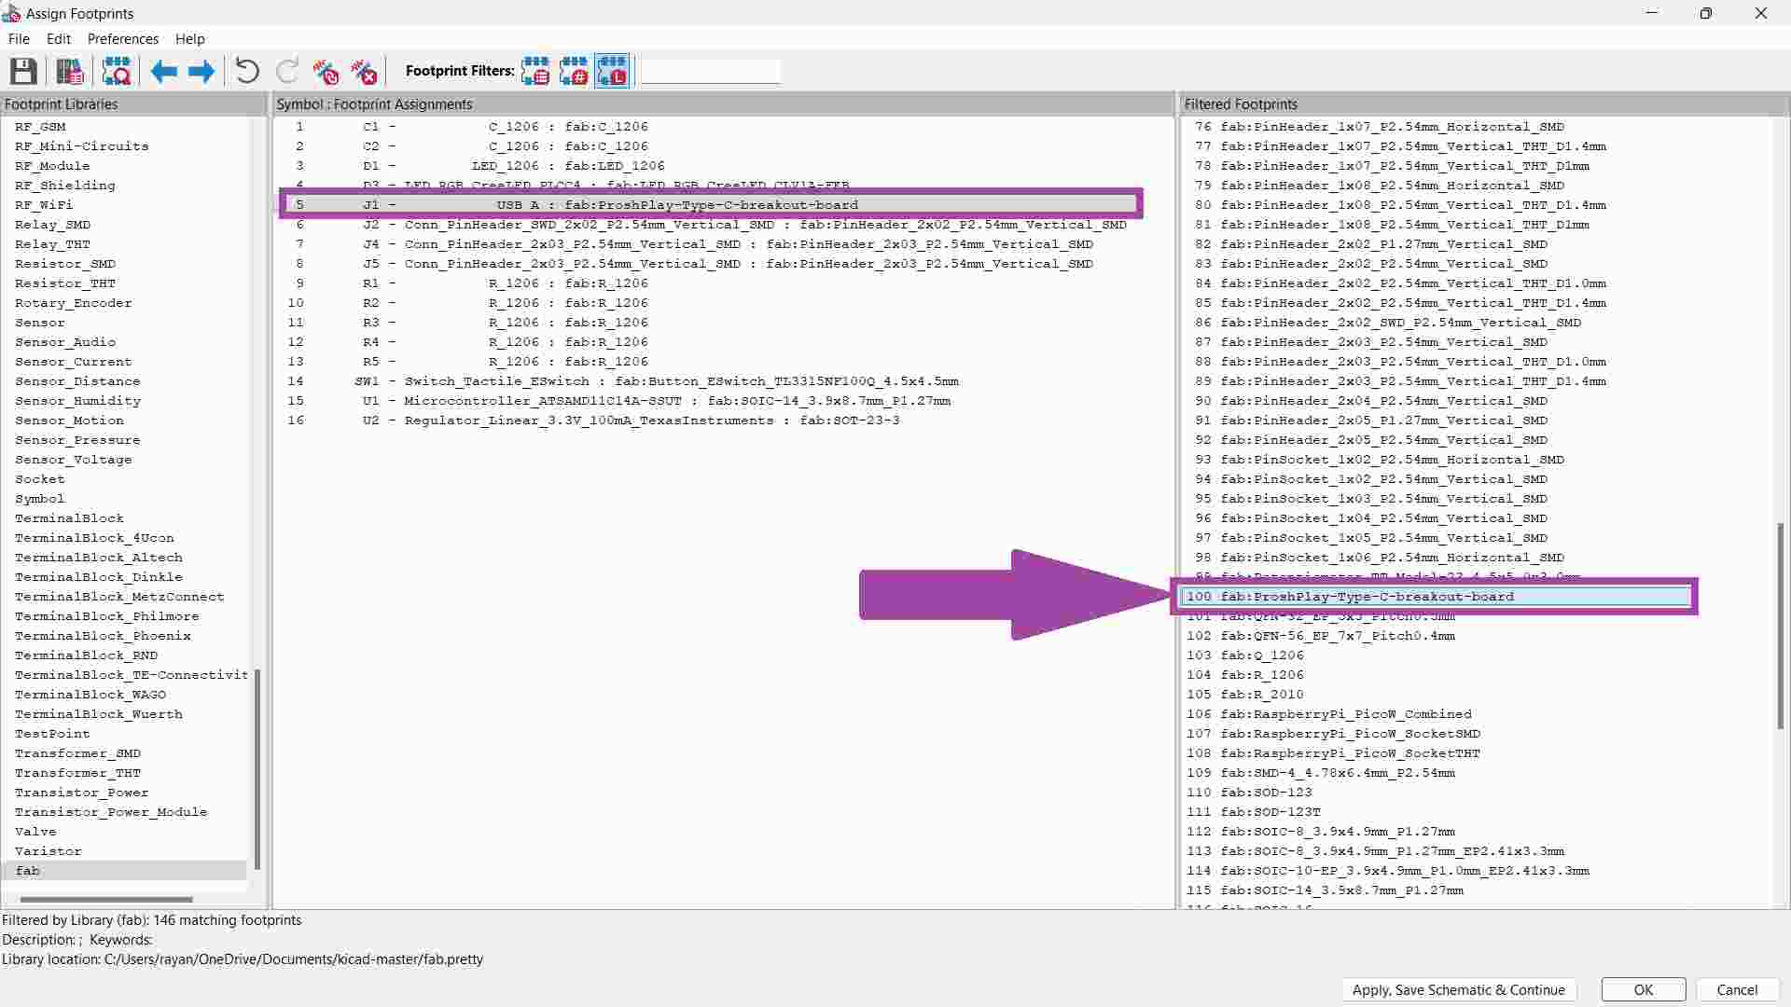
Task: Click the footprint filter text field
Action: pyautogui.click(x=710, y=72)
